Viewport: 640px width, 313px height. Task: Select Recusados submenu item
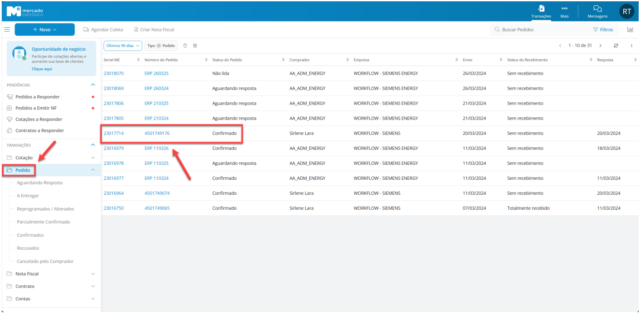click(28, 248)
